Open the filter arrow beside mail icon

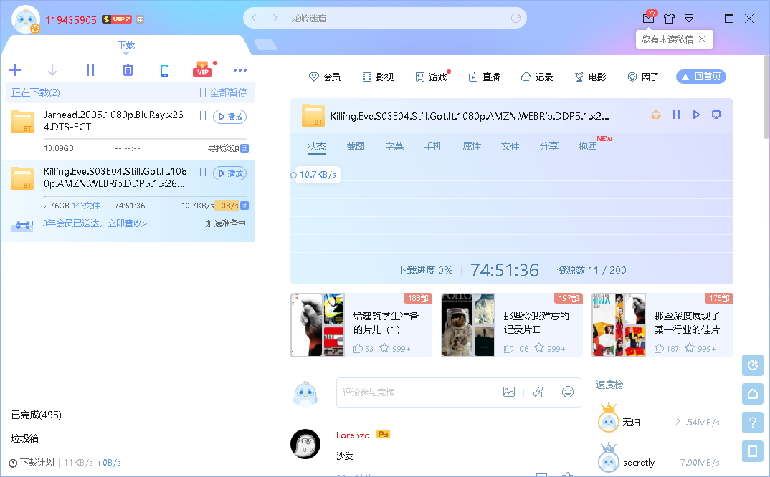click(689, 18)
